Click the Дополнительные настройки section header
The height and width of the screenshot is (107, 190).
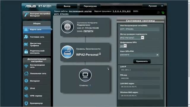tap(37, 60)
